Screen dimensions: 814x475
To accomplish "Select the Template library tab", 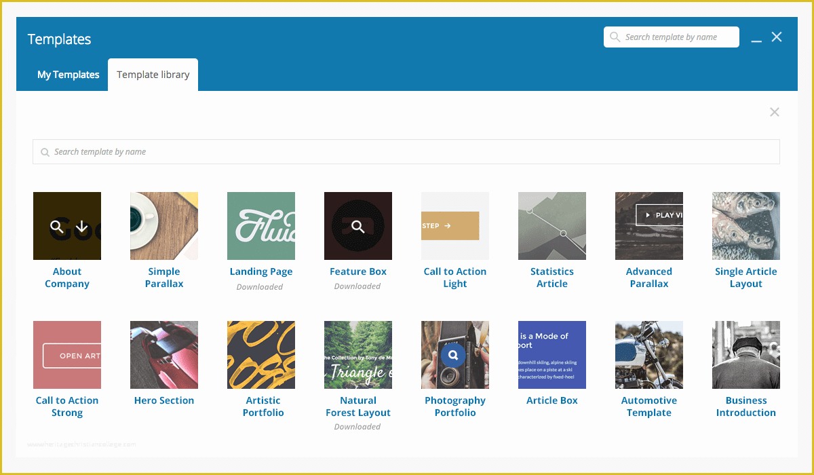I will point(153,75).
